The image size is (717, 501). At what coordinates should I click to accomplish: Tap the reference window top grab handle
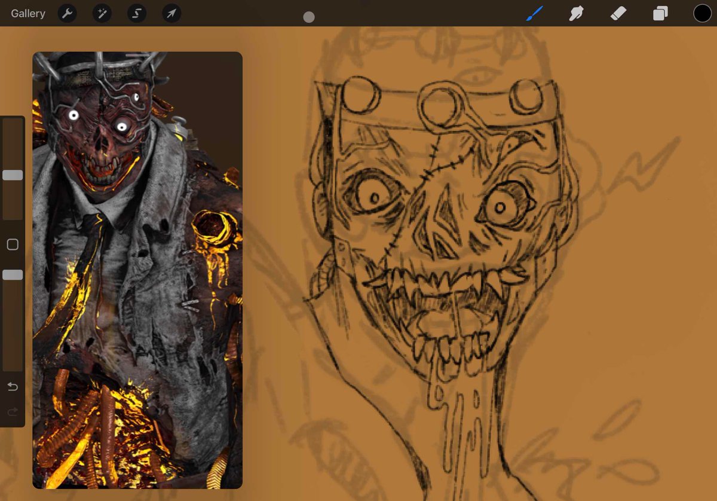point(137,55)
